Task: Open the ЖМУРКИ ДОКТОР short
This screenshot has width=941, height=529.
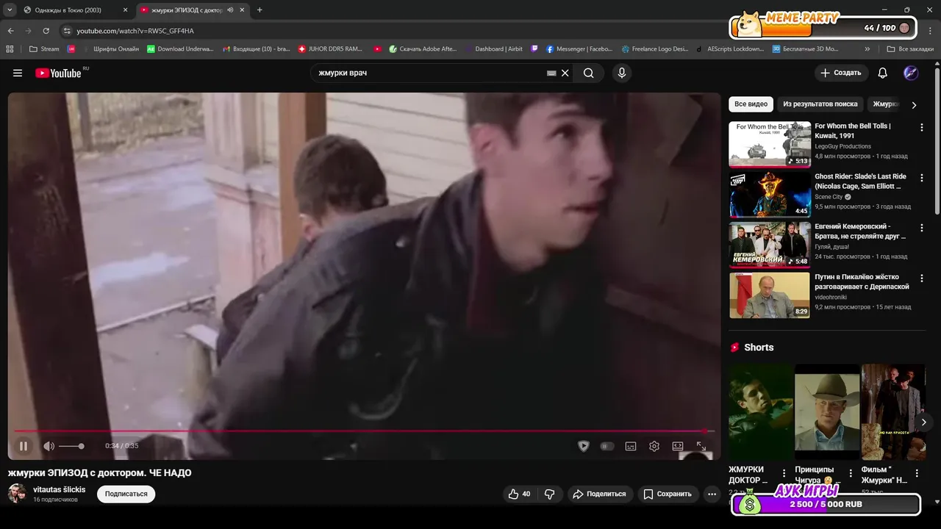Action: tap(761, 411)
